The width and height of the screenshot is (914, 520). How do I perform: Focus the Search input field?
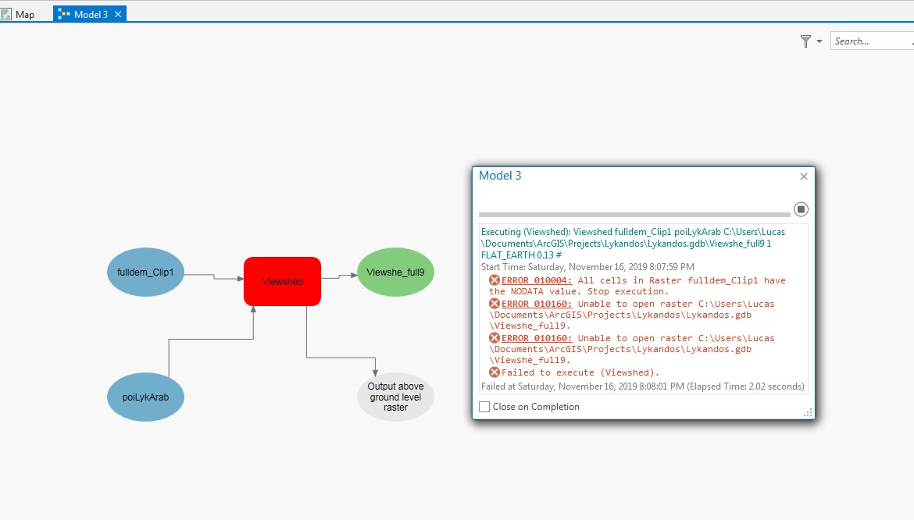872,41
